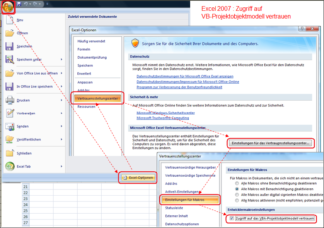Click the Speichern unter icon
The height and width of the screenshot is (228, 324).
10,59
